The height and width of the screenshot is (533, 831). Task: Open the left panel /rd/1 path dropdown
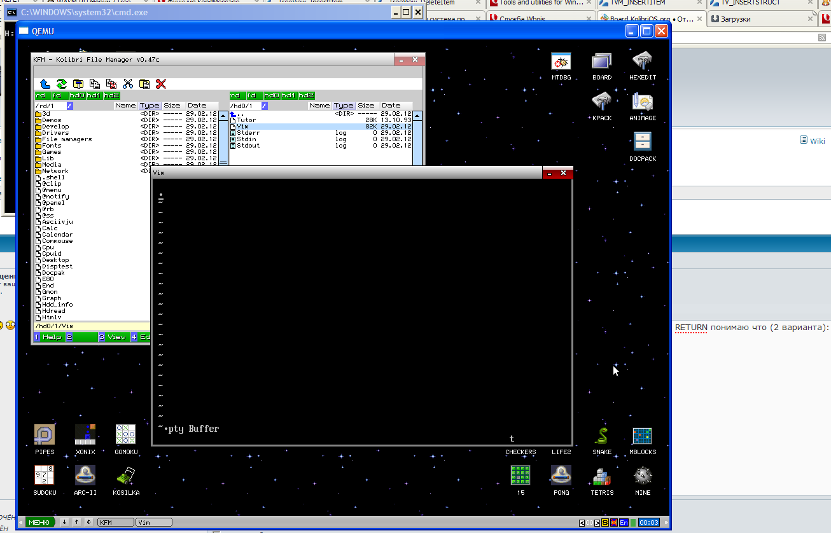[x=70, y=106]
